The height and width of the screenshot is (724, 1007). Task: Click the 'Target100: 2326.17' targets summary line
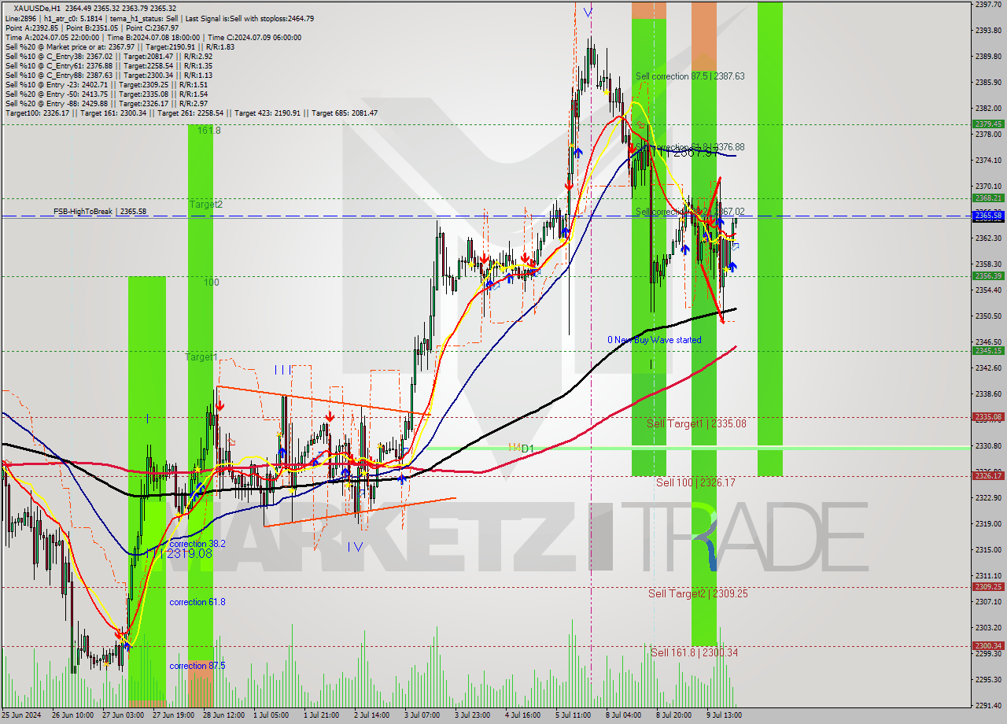(x=191, y=113)
